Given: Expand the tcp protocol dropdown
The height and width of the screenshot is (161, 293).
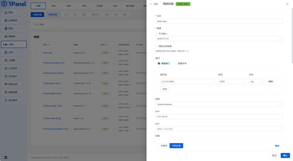Looking at the screenshot, I should click(x=256, y=82).
